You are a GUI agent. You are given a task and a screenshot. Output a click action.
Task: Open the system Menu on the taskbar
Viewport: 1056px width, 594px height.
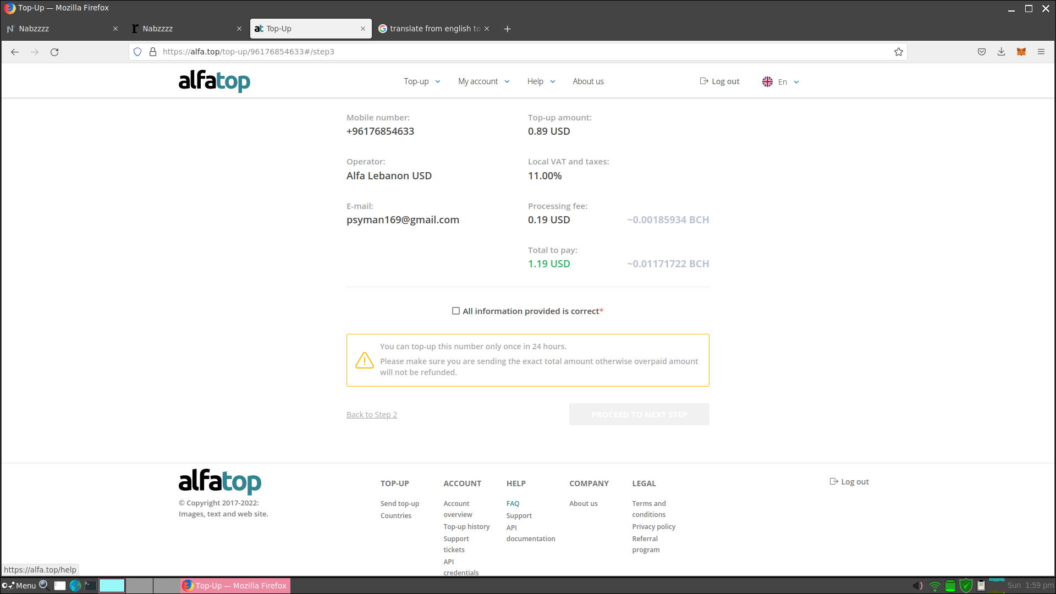pyautogui.click(x=19, y=585)
